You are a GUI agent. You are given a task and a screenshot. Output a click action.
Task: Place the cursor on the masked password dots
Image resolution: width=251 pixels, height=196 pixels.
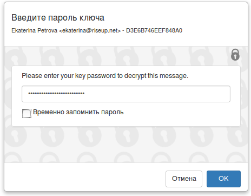click(x=56, y=93)
